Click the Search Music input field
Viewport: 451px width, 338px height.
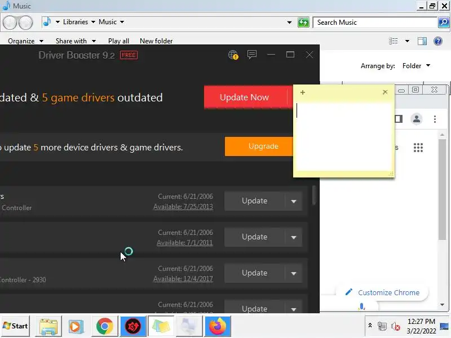375,23
